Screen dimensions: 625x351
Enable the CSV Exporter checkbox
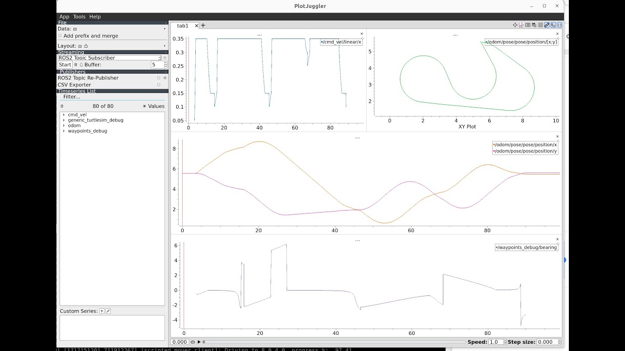(x=159, y=85)
